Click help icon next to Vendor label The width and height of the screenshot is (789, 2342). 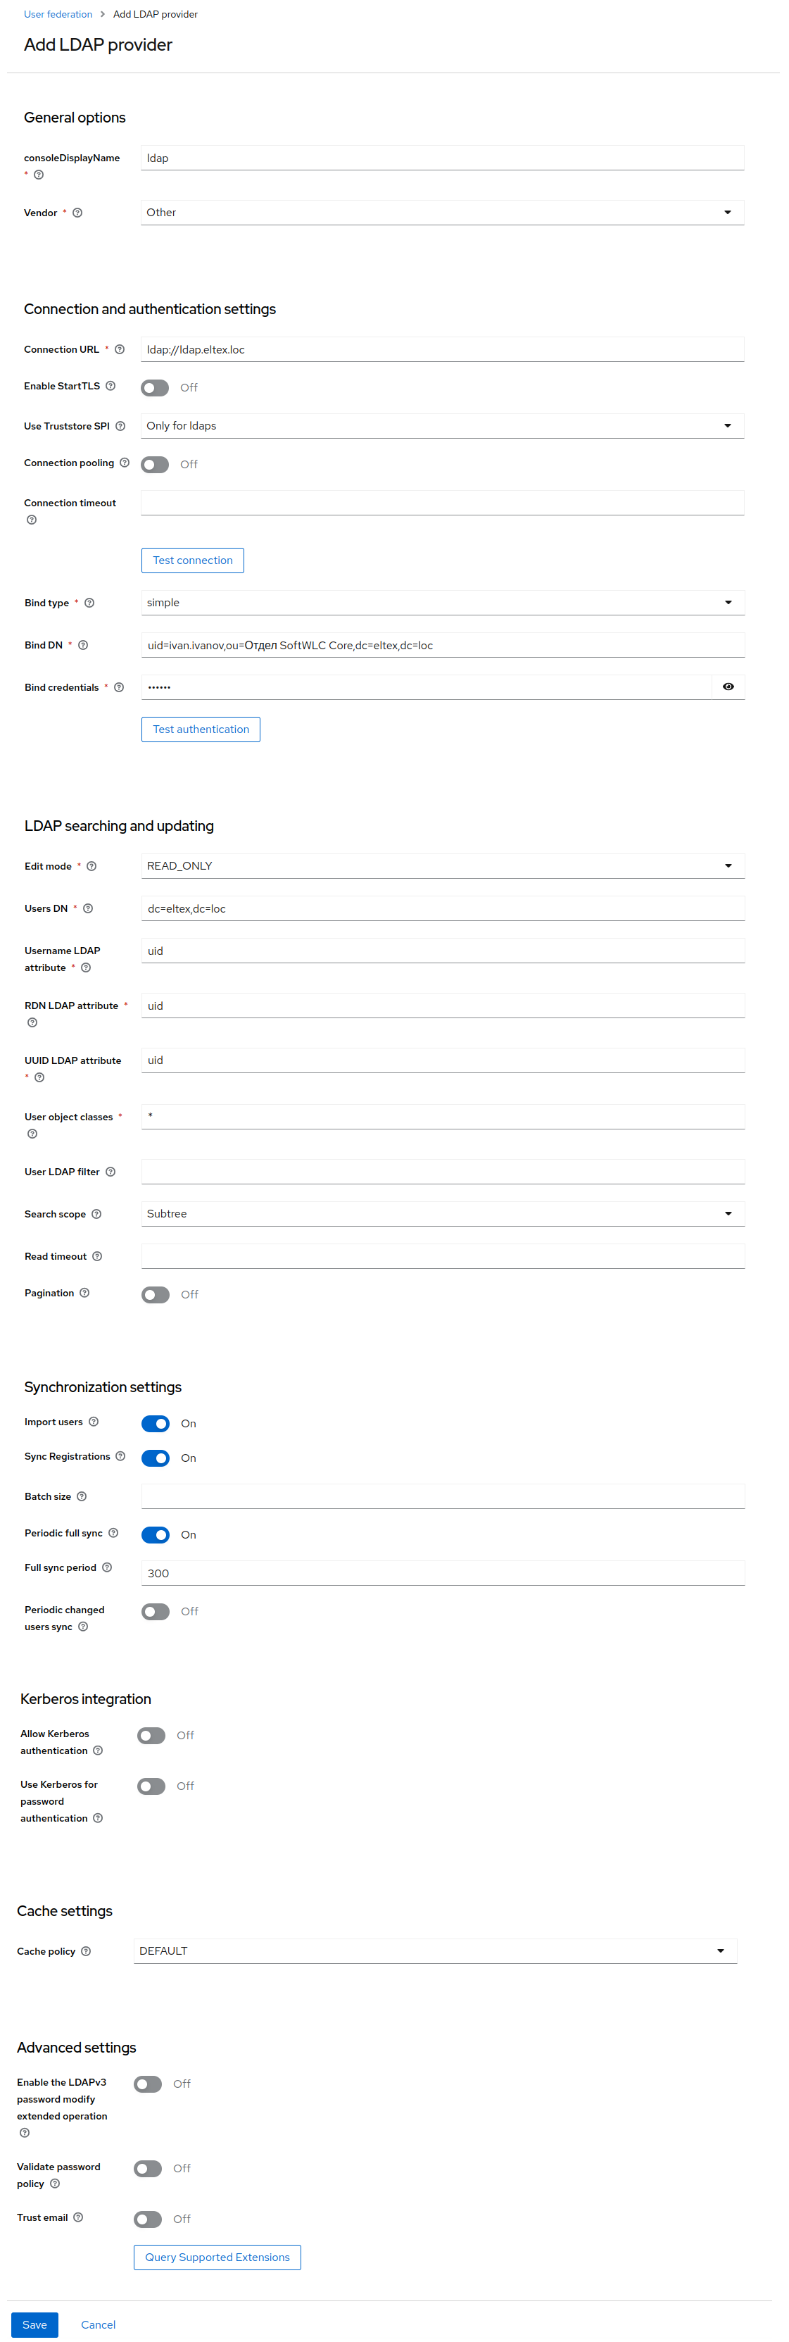[x=77, y=213]
